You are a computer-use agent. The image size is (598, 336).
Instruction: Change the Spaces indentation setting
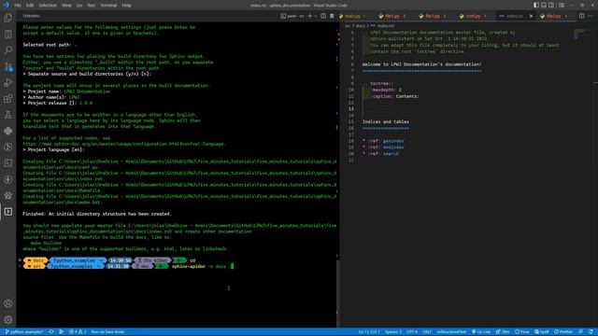click(x=392, y=332)
